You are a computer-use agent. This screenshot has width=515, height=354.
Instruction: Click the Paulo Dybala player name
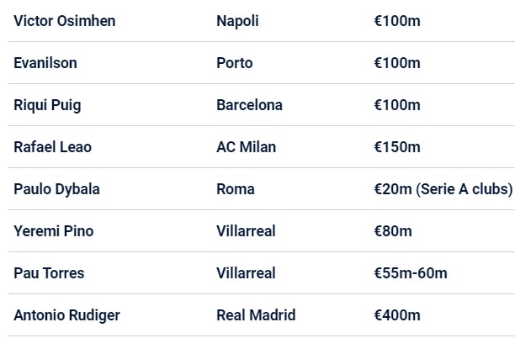point(56,189)
